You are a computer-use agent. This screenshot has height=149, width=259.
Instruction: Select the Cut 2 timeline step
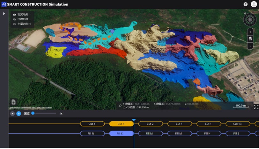151,124
